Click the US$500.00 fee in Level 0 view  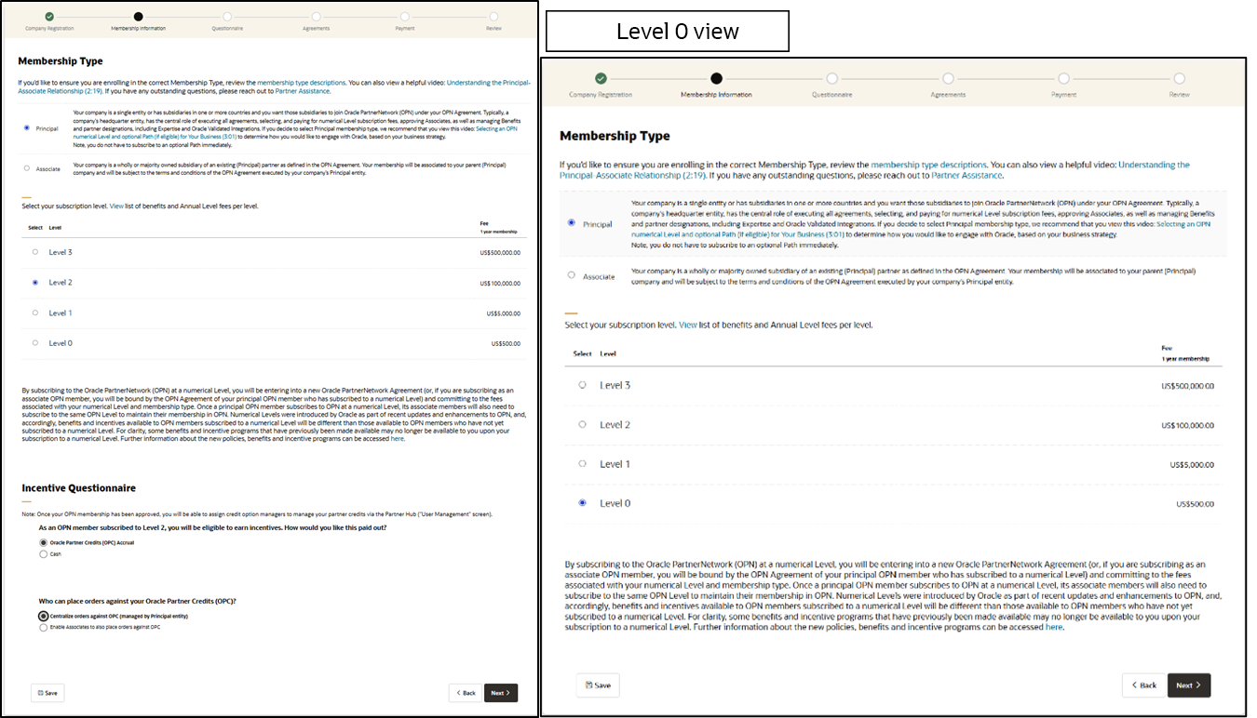(1196, 504)
